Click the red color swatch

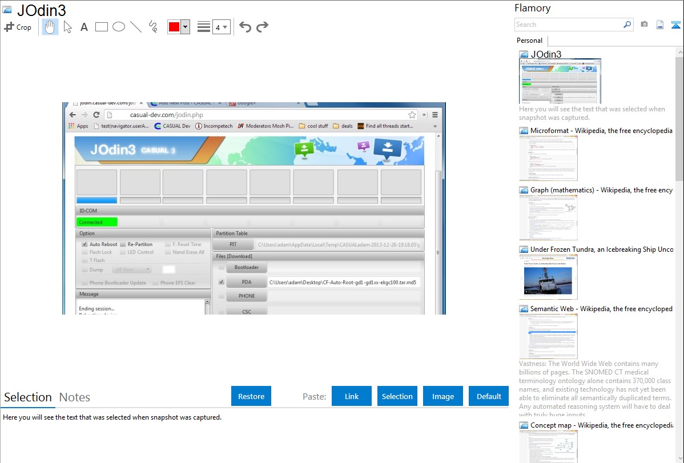[x=174, y=27]
